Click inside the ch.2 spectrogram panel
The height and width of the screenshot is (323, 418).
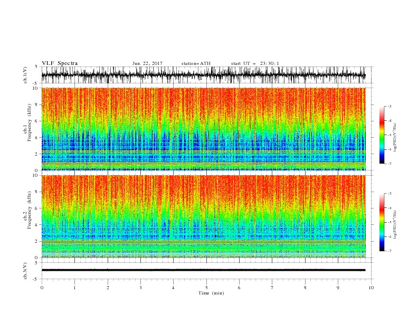203,216
